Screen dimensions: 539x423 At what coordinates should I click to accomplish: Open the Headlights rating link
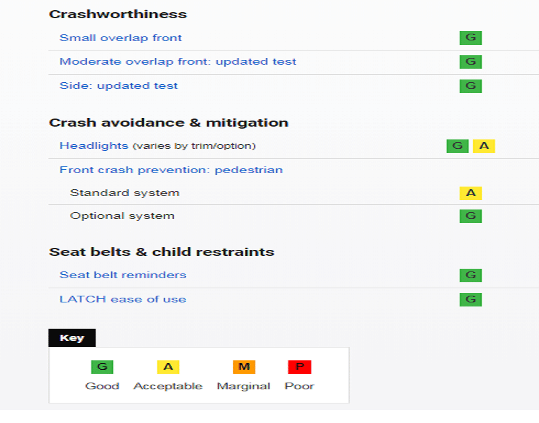(94, 146)
